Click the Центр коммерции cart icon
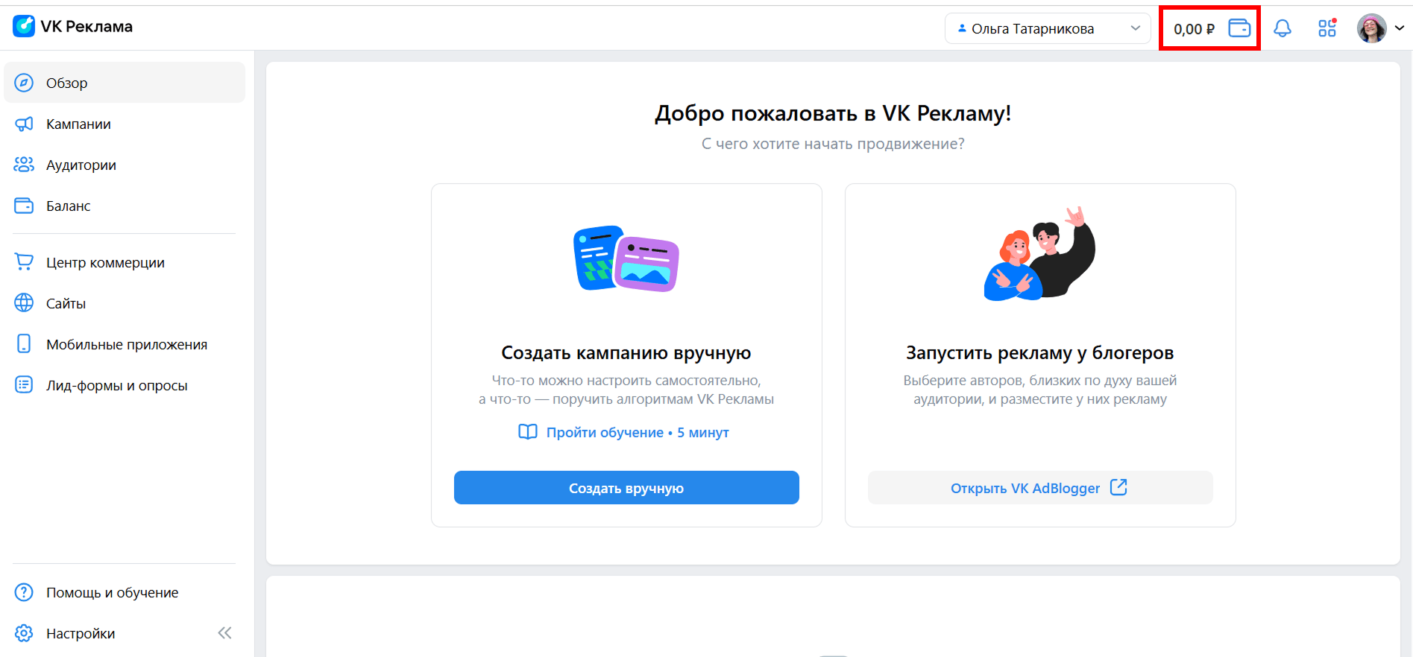This screenshot has width=1413, height=657. tap(24, 262)
